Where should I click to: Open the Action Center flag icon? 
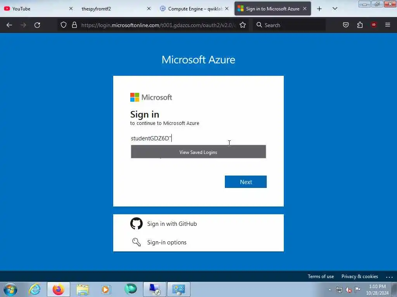[357, 289]
